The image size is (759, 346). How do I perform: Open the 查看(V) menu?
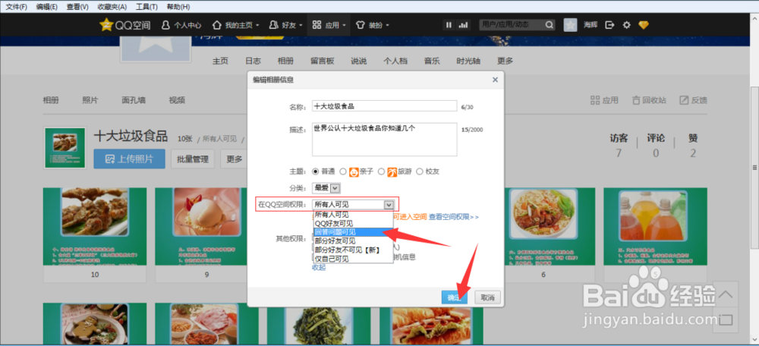[x=77, y=7]
